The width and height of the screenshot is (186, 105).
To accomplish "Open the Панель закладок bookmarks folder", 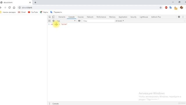I will coord(8,12).
